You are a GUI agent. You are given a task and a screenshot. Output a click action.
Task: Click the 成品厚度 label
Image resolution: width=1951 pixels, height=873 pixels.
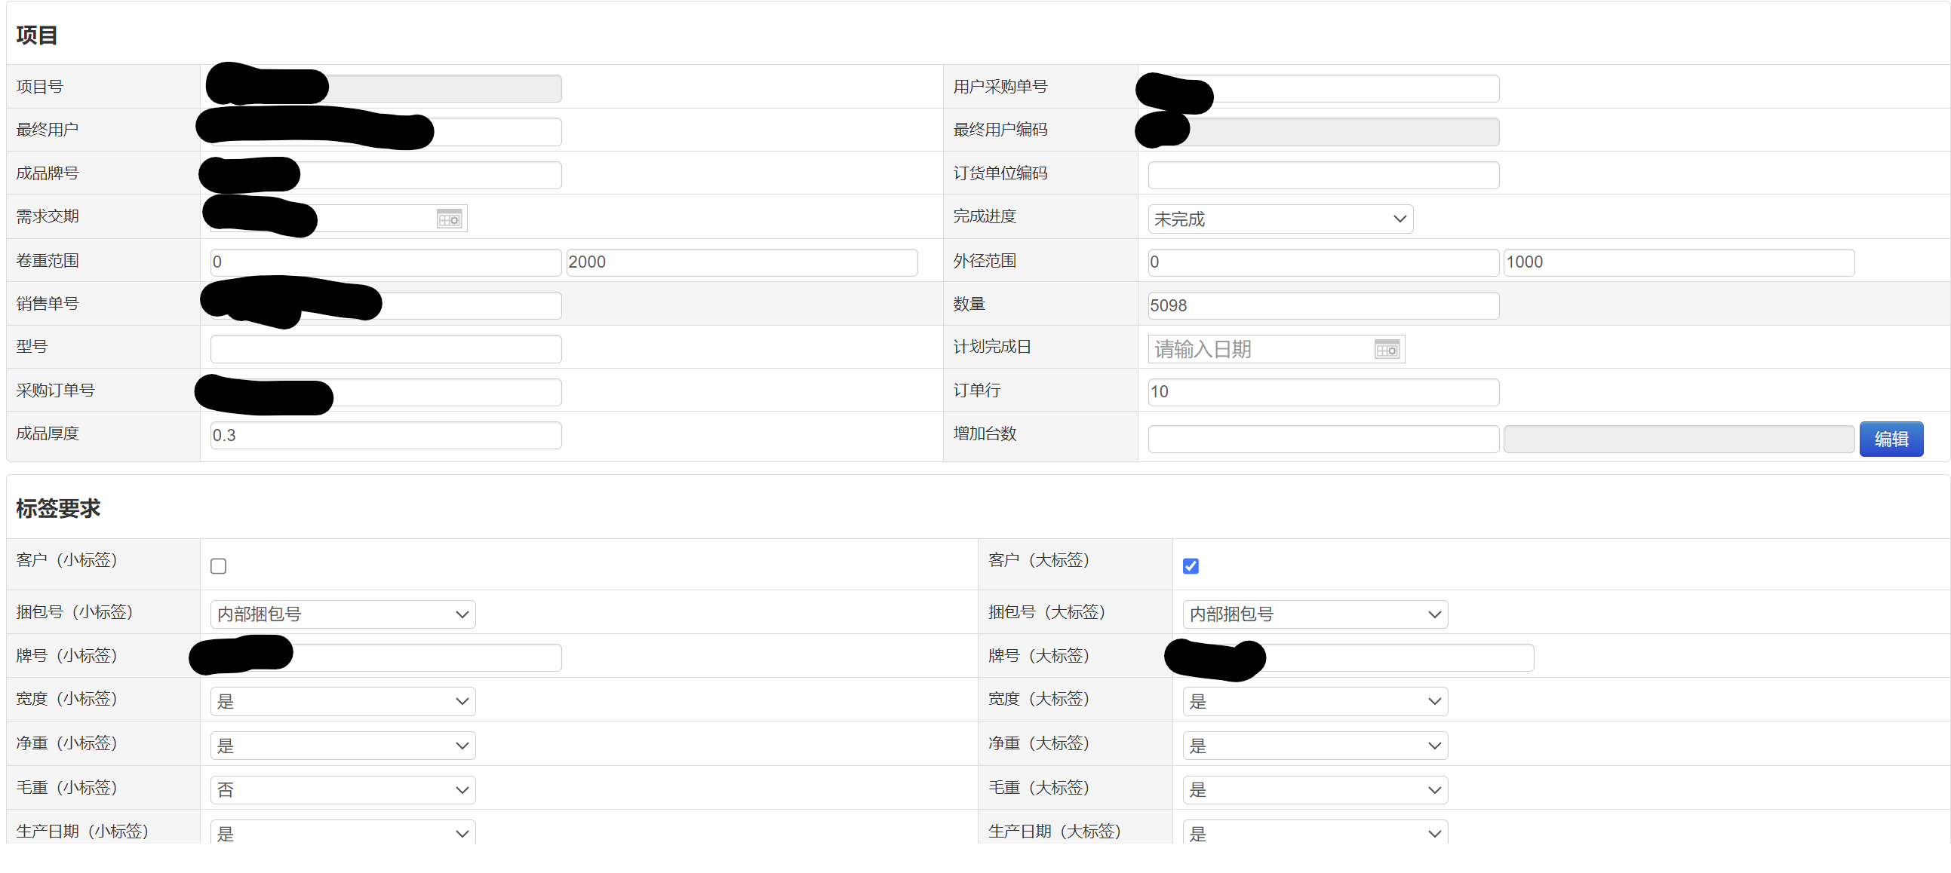click(x=47, y=433)
